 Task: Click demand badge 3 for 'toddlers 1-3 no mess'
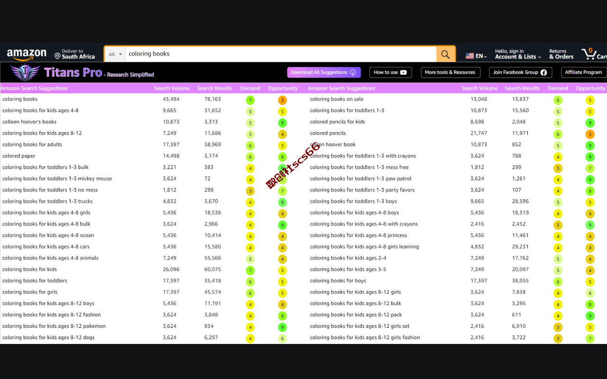click(250, 191)
